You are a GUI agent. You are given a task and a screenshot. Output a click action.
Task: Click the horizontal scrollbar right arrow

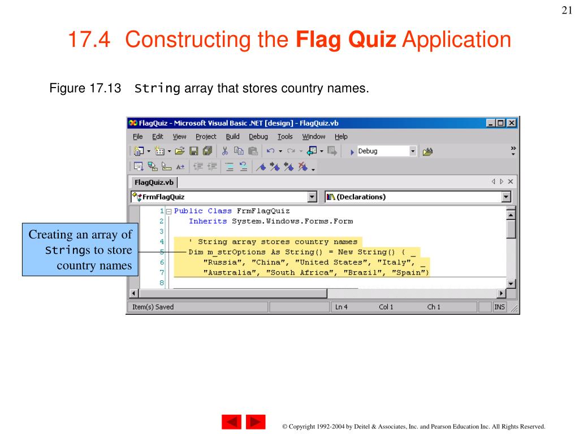(501, 293)
